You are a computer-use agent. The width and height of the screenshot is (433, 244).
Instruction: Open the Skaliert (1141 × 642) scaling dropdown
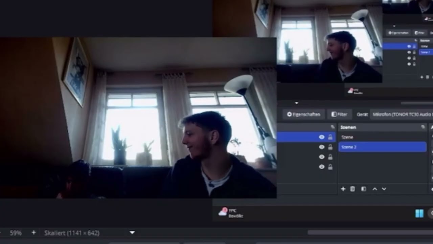(90, 233)
